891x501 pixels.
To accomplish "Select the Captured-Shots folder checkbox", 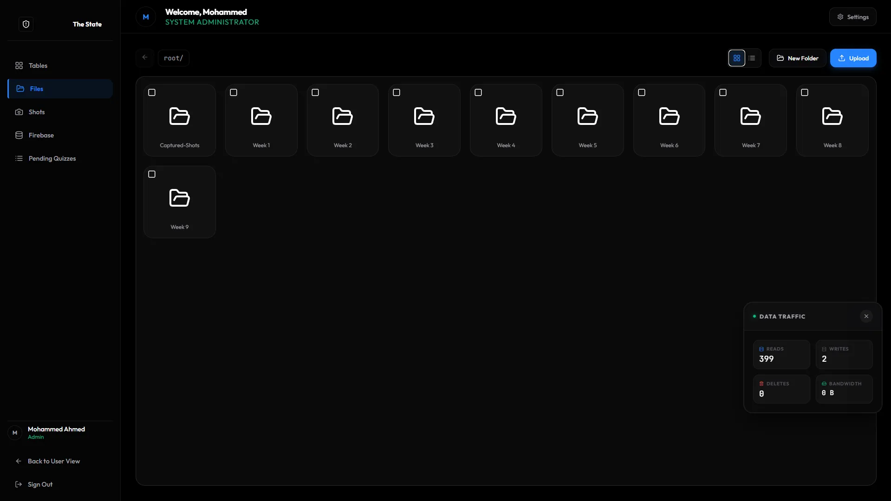I will [x=152, y=92].
